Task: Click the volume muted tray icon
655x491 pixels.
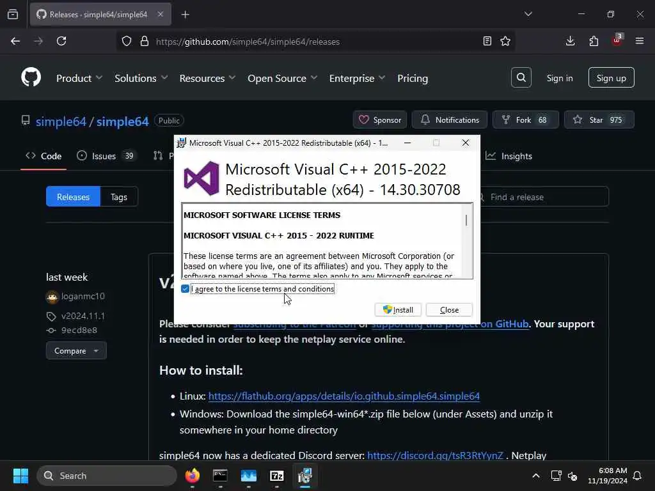Action: (x=572, y=476)
